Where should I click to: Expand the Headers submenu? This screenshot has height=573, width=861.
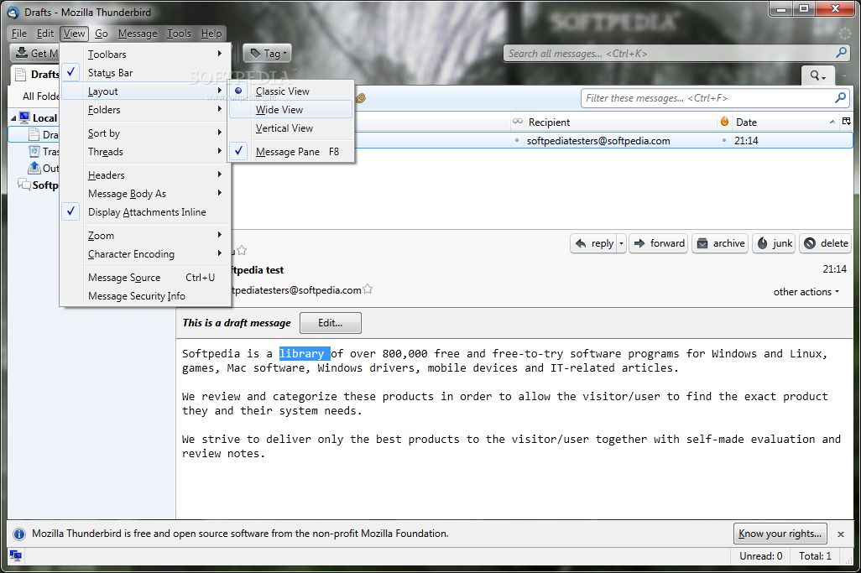[x=145, y=175]
